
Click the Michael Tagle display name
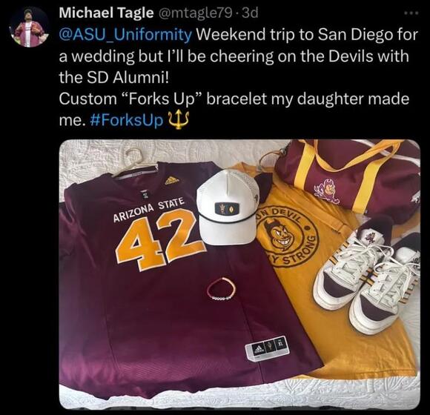pos(107,13)
